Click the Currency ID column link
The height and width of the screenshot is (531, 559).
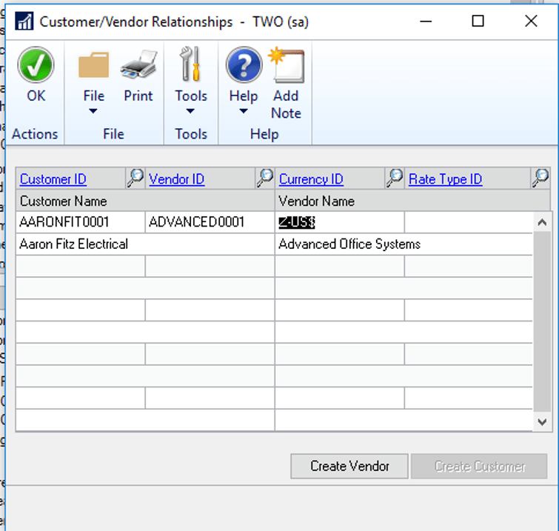pos(311,179)
